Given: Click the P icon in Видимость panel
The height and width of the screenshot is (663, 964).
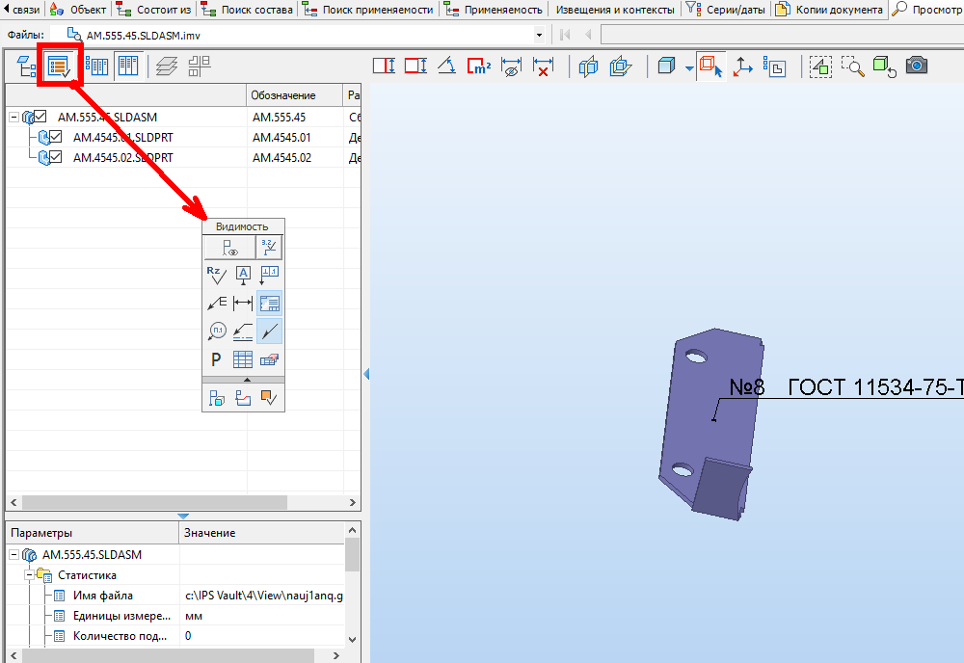Looking at the screenshot, I should [x=216, y=359].
